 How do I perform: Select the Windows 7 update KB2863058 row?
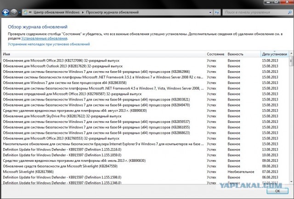click(x=145, y=83)
